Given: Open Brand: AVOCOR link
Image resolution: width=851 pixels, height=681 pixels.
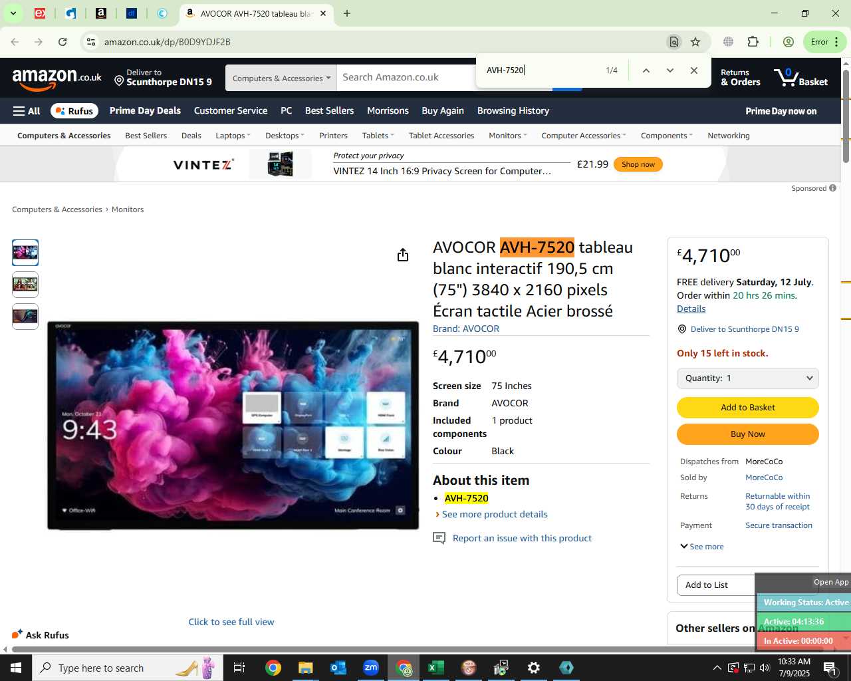Looking at the screenshot, I should (x=466, y=329).
